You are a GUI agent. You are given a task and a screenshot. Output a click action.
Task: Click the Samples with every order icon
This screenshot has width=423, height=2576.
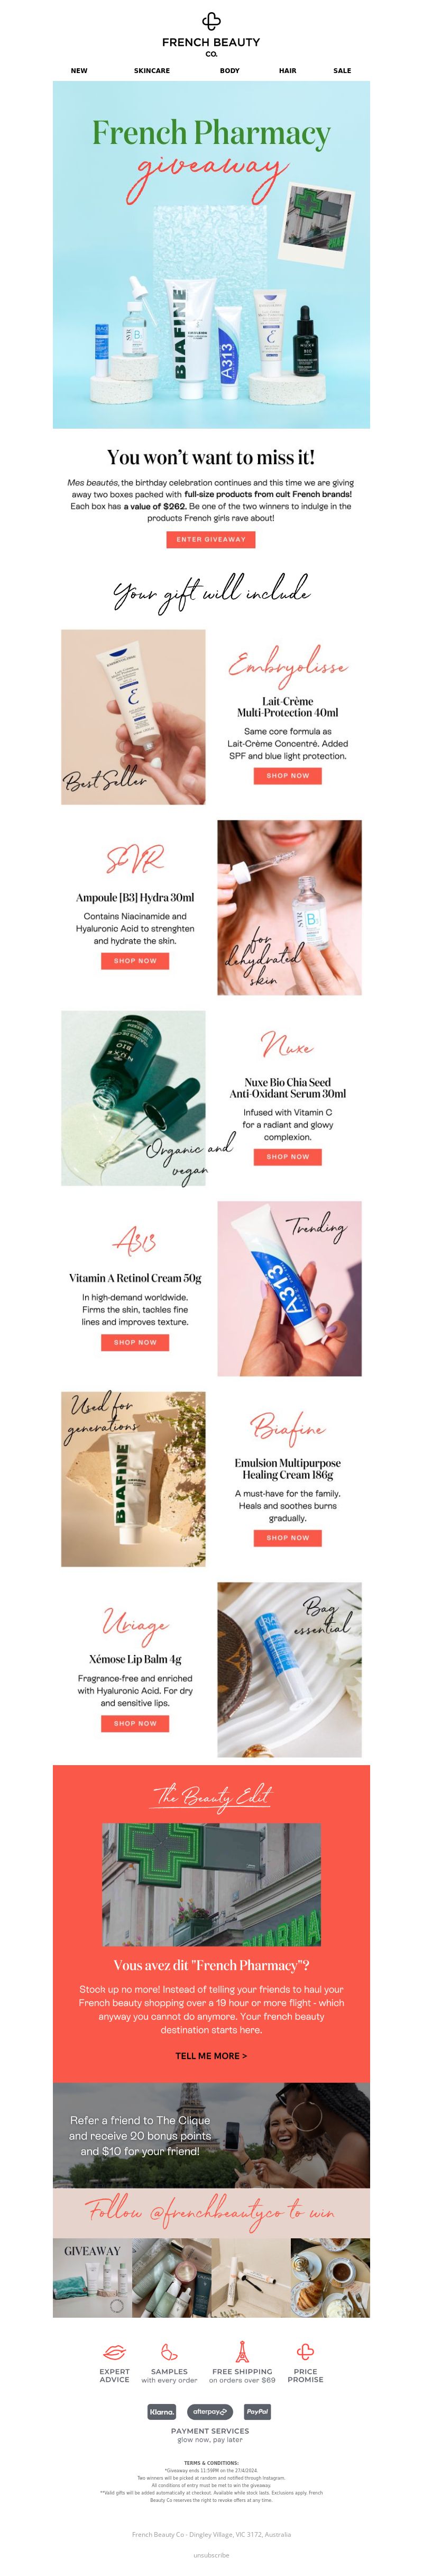point(169,2352)
